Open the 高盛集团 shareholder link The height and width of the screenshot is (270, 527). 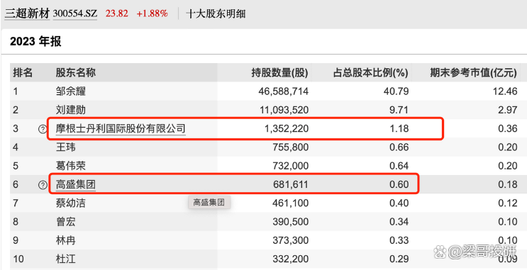(76, 184)
